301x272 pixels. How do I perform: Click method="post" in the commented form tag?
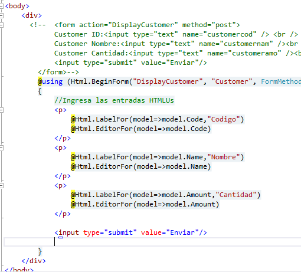(x=209, y=25)
